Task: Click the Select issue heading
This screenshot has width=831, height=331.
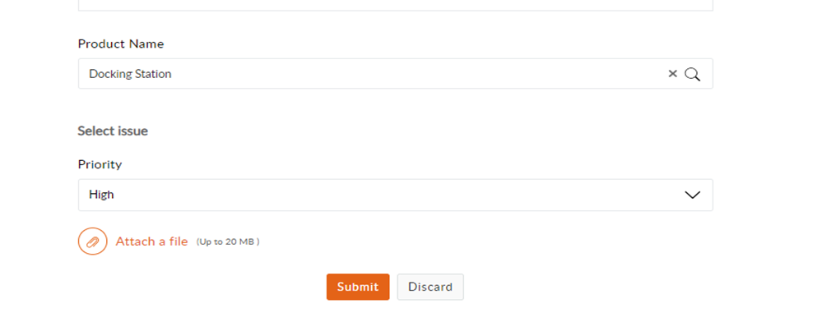Action: [113, 131]
